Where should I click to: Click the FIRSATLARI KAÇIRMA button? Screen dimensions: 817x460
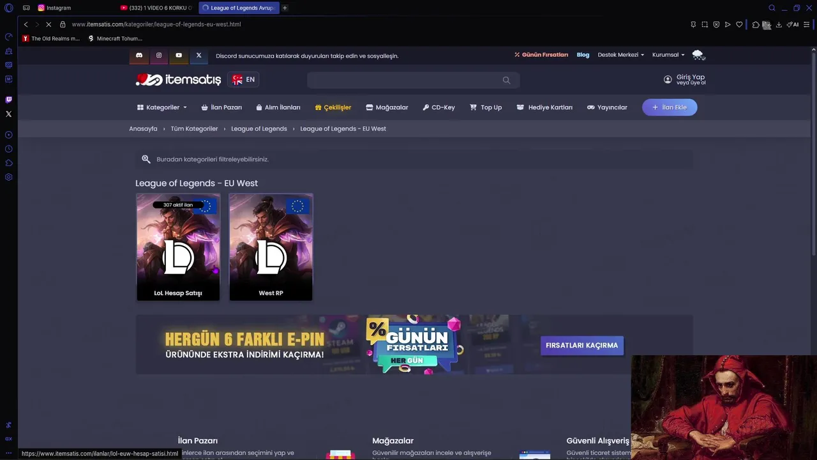(581, 346)
